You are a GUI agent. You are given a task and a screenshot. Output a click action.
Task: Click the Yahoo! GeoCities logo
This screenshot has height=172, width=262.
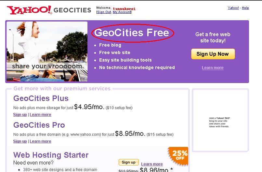pos(49,10)
